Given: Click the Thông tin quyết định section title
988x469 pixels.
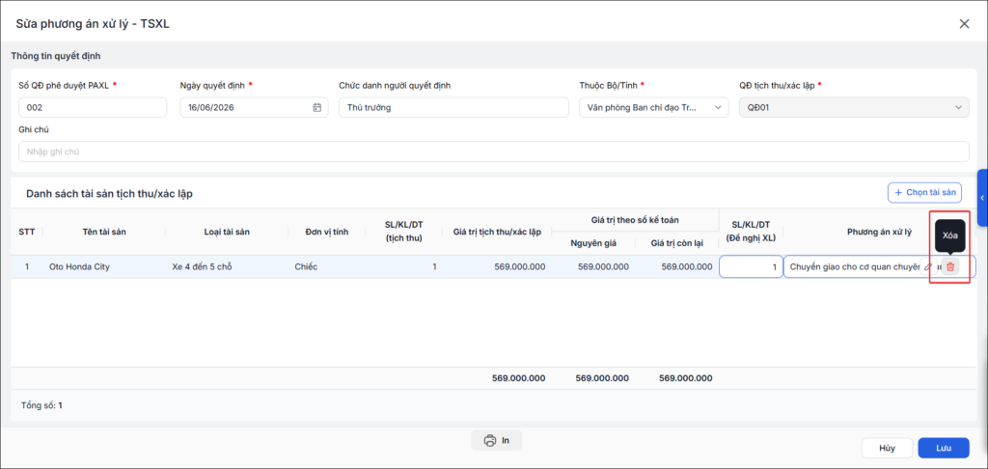Looking at the screenshot, I should pos(55,56).
